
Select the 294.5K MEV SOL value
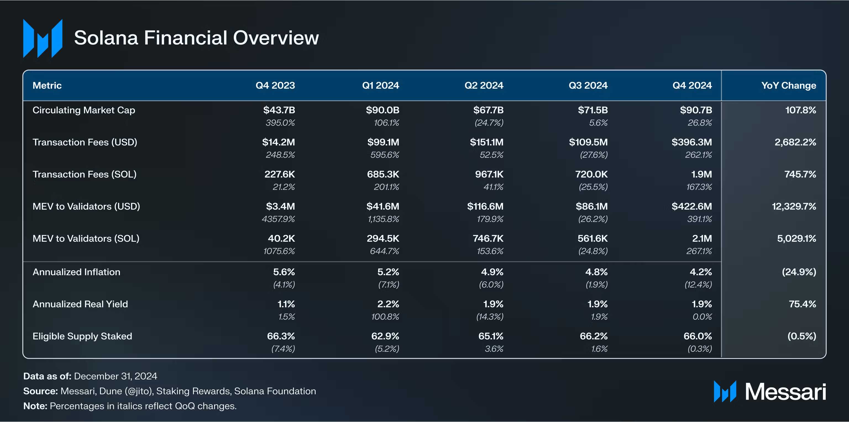pos(383,239)
